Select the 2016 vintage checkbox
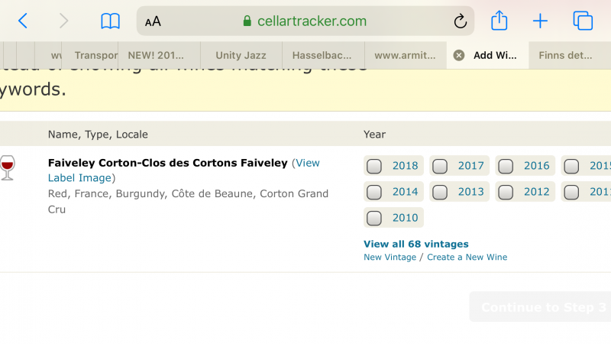The image size is (611, 344). [x=505, y=166]
